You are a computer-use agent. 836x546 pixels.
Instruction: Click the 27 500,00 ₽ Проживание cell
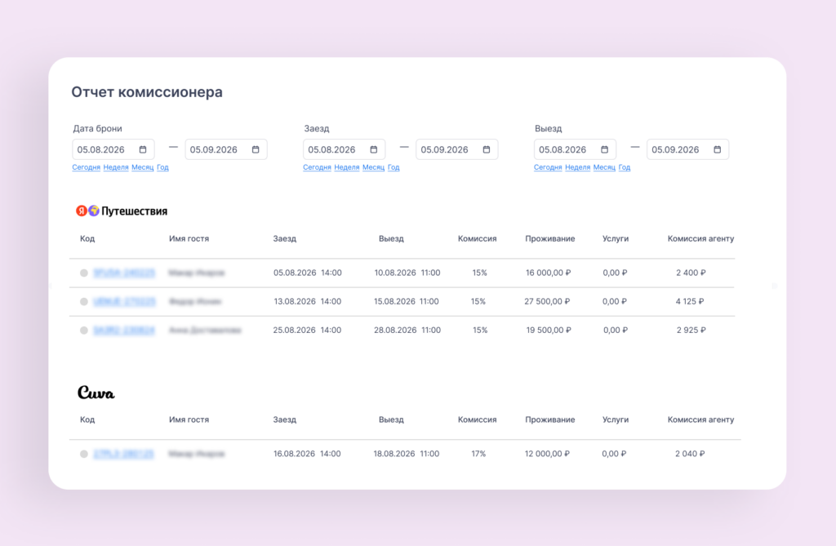548,302
